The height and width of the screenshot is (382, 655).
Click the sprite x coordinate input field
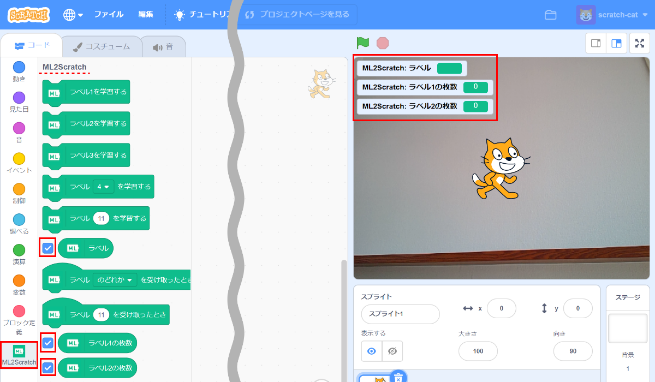[501, 308]
